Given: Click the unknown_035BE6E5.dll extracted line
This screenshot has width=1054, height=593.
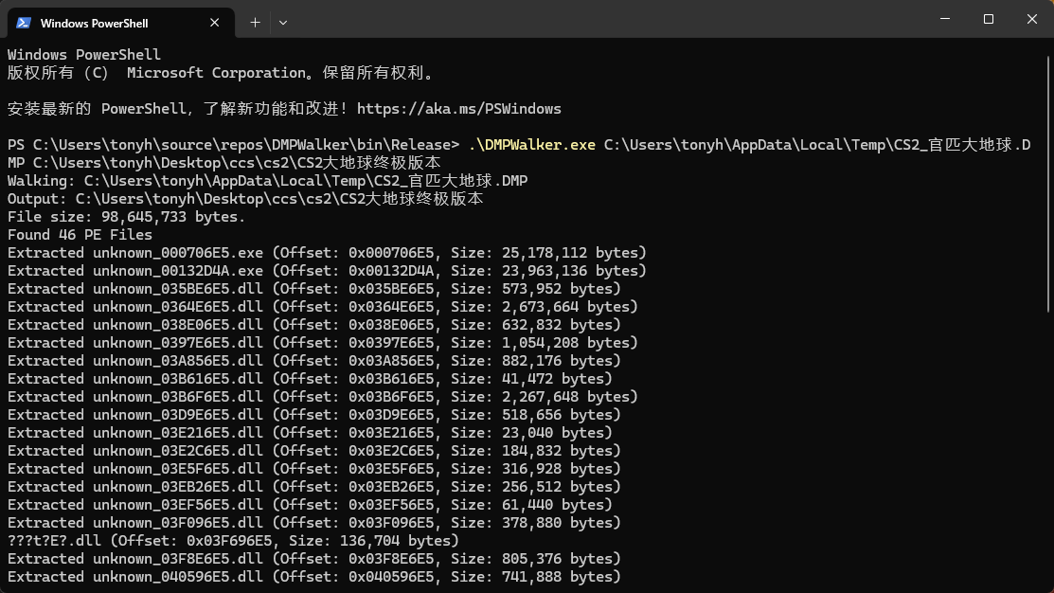Looking at the screenshot, I should [x=313, y=288].
